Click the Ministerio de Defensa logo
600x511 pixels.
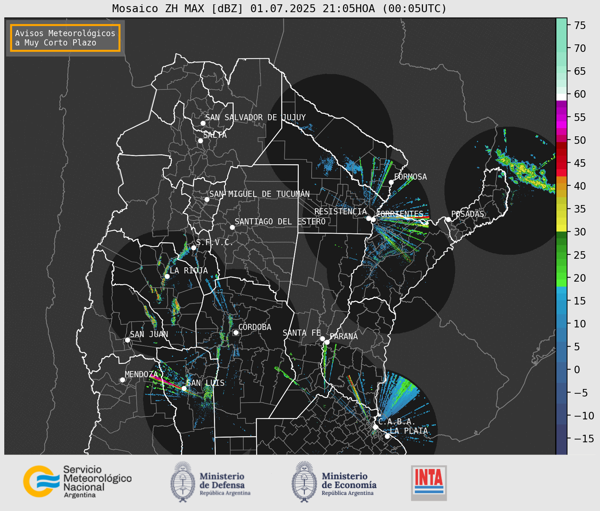[210, 482]
